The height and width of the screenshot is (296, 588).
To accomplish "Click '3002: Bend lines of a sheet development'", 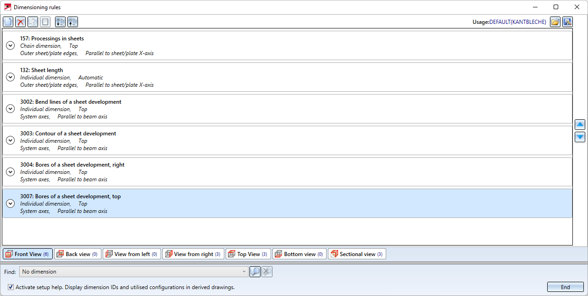I will point(71,102).
